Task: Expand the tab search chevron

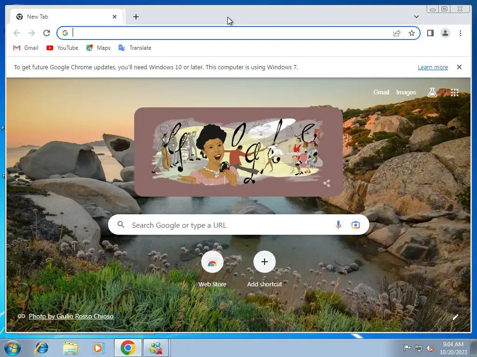Action: (x=416, y=17)
